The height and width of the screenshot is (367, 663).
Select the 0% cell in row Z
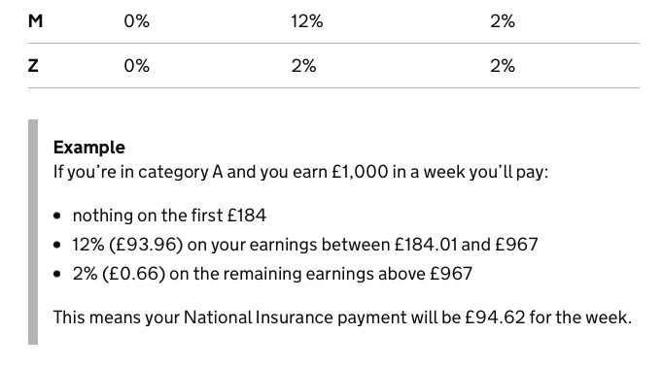(x=136, y=65)
